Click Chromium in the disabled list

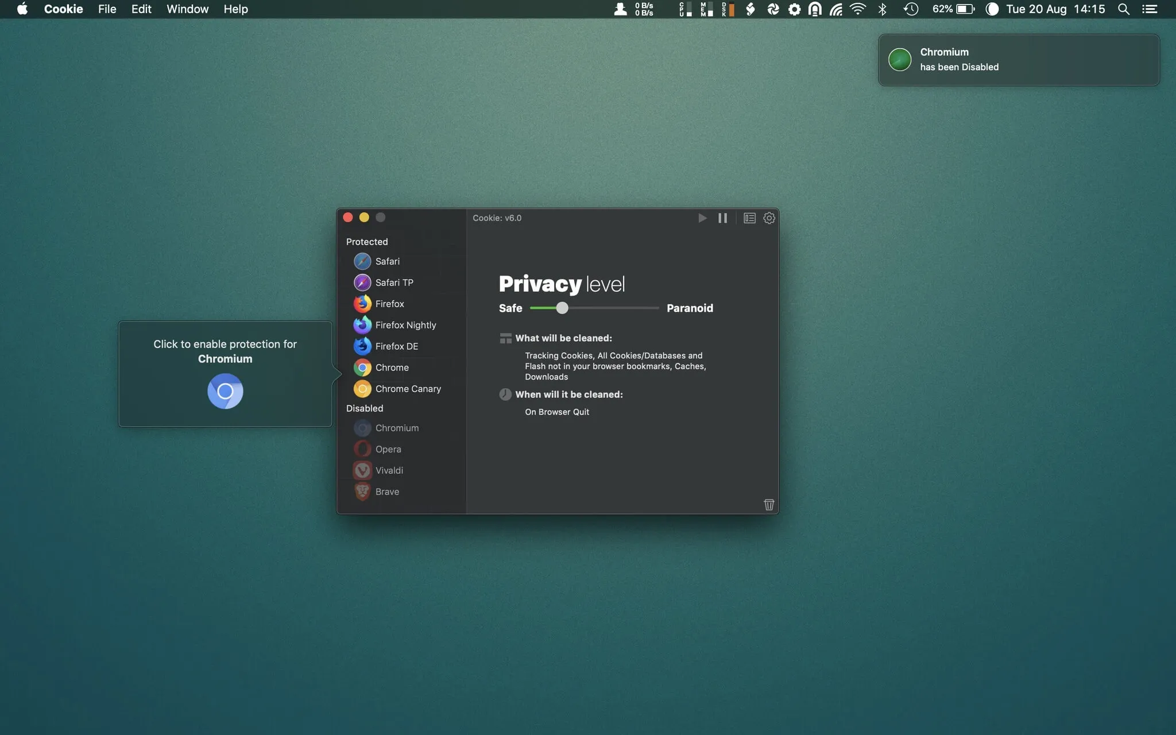pos(396,428)
